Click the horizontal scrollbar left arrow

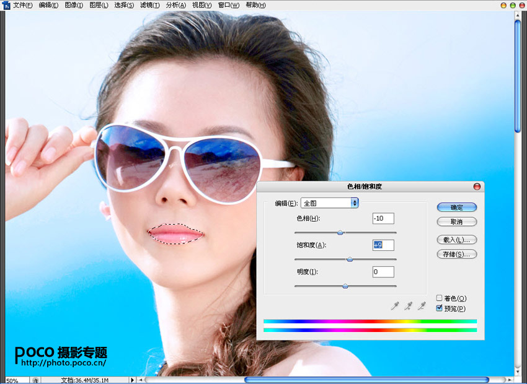pyautogui.click(x=139, y=380)
